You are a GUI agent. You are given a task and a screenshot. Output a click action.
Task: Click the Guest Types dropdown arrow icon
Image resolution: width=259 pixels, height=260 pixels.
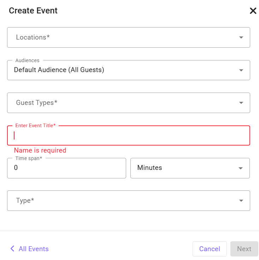click(x=241, y=103)
